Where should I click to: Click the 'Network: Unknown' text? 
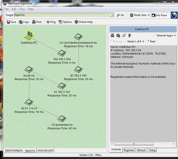pyautogui.click(x=122, y=57)
